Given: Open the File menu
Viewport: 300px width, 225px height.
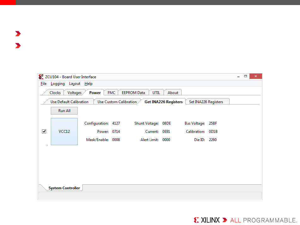Looking at the screenshot, I should tap(44, 84).
